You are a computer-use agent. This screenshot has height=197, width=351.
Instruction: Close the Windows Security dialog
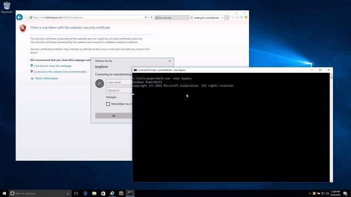tap(169, 61)
